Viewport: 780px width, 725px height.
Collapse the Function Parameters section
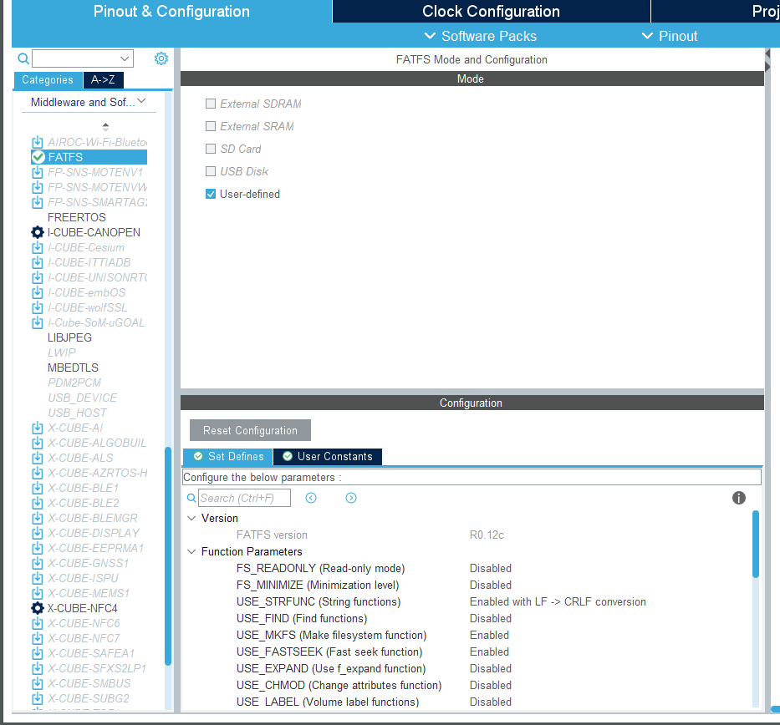click(191, 551)
